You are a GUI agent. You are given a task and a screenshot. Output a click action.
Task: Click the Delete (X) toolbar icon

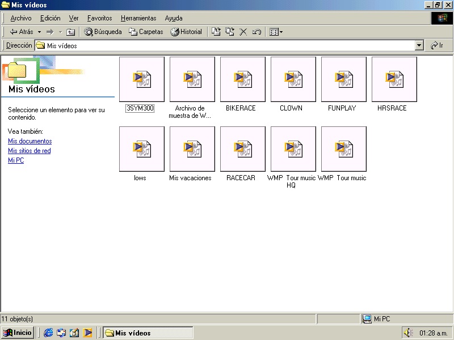pos(243,32)
